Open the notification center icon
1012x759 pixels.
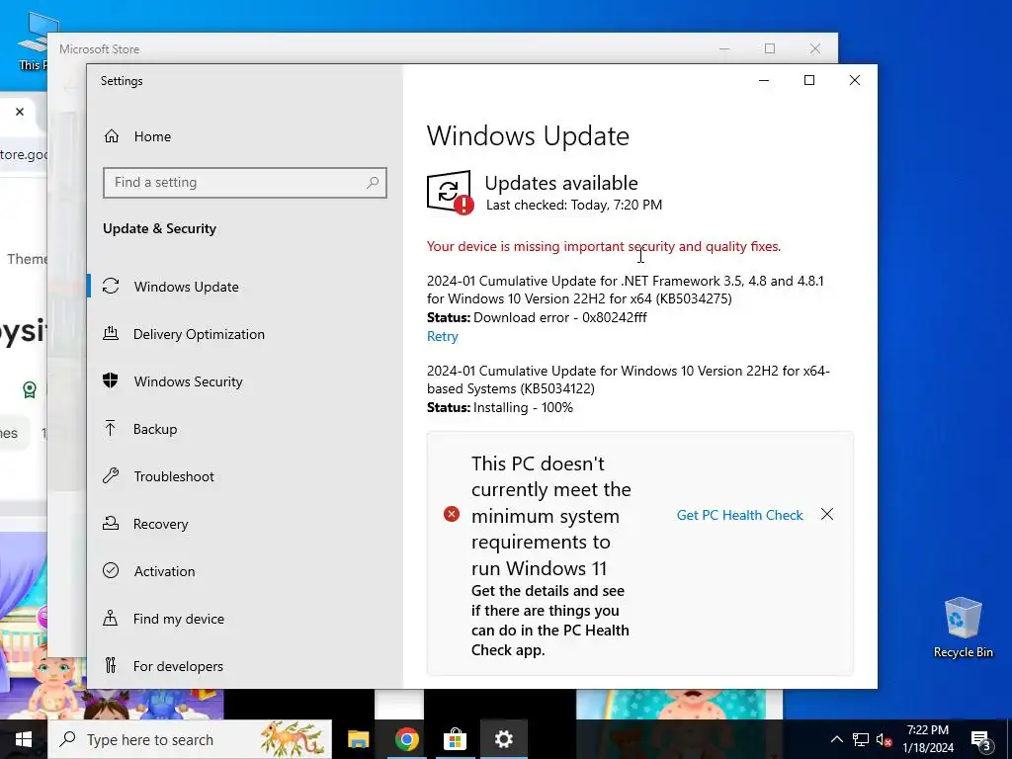point(981,740)
